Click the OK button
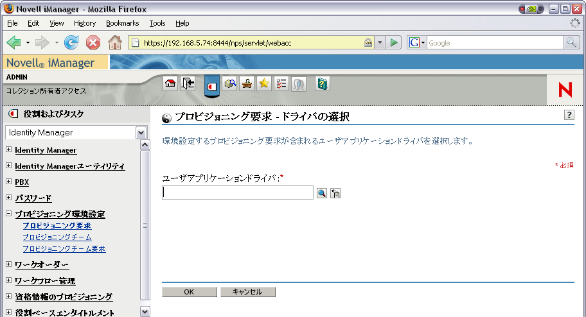586x317 pixels. pyautogui.click(x=190, y=292)
